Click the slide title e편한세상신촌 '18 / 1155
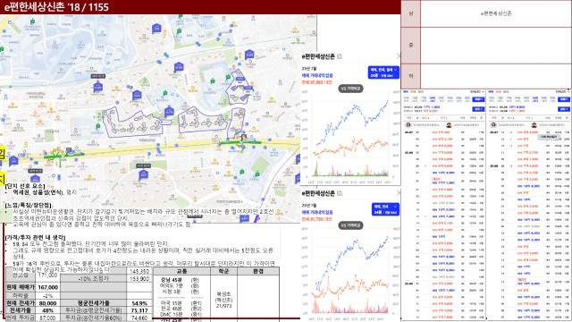The width and height of the screenshot is (572, 322). [x=56, y=7]
